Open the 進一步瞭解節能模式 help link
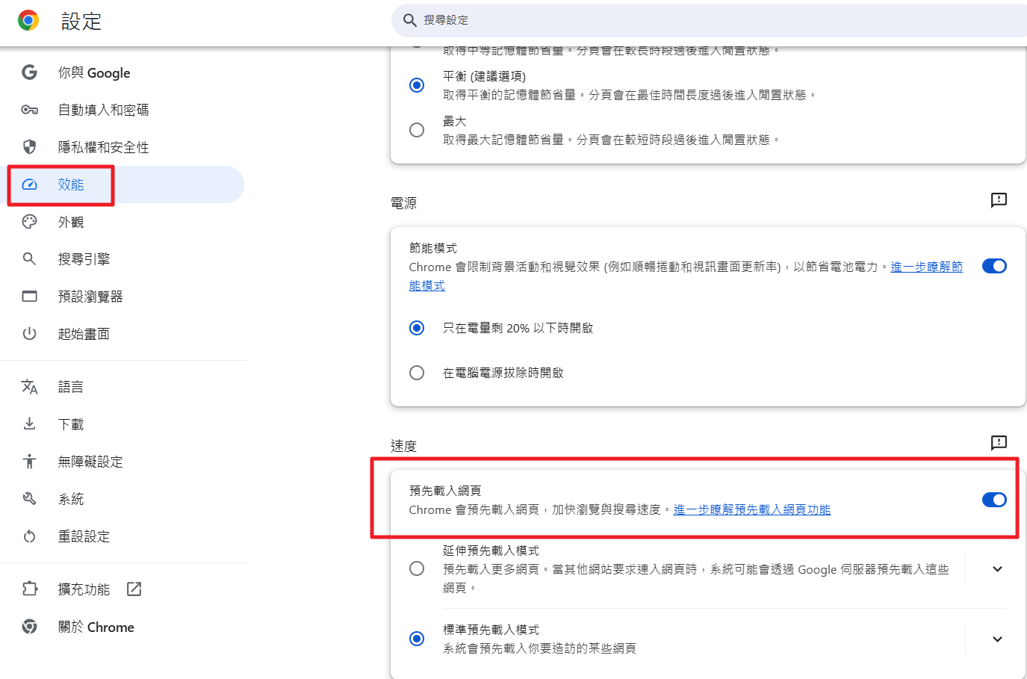The height and width of the screenshot is (679, 1027). point(926,267)
